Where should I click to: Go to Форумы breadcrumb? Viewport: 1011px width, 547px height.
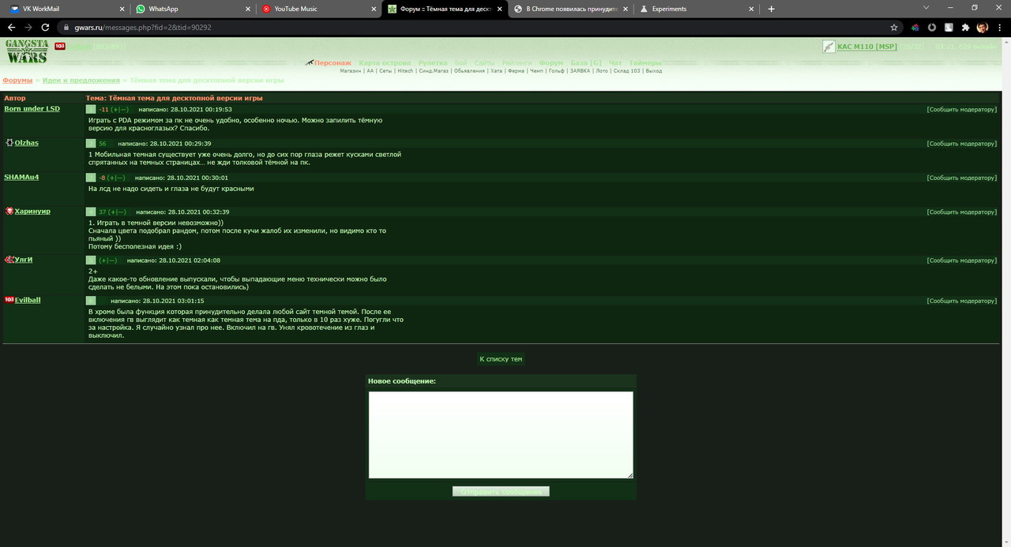pyautogui.click(x=17, y=80)
